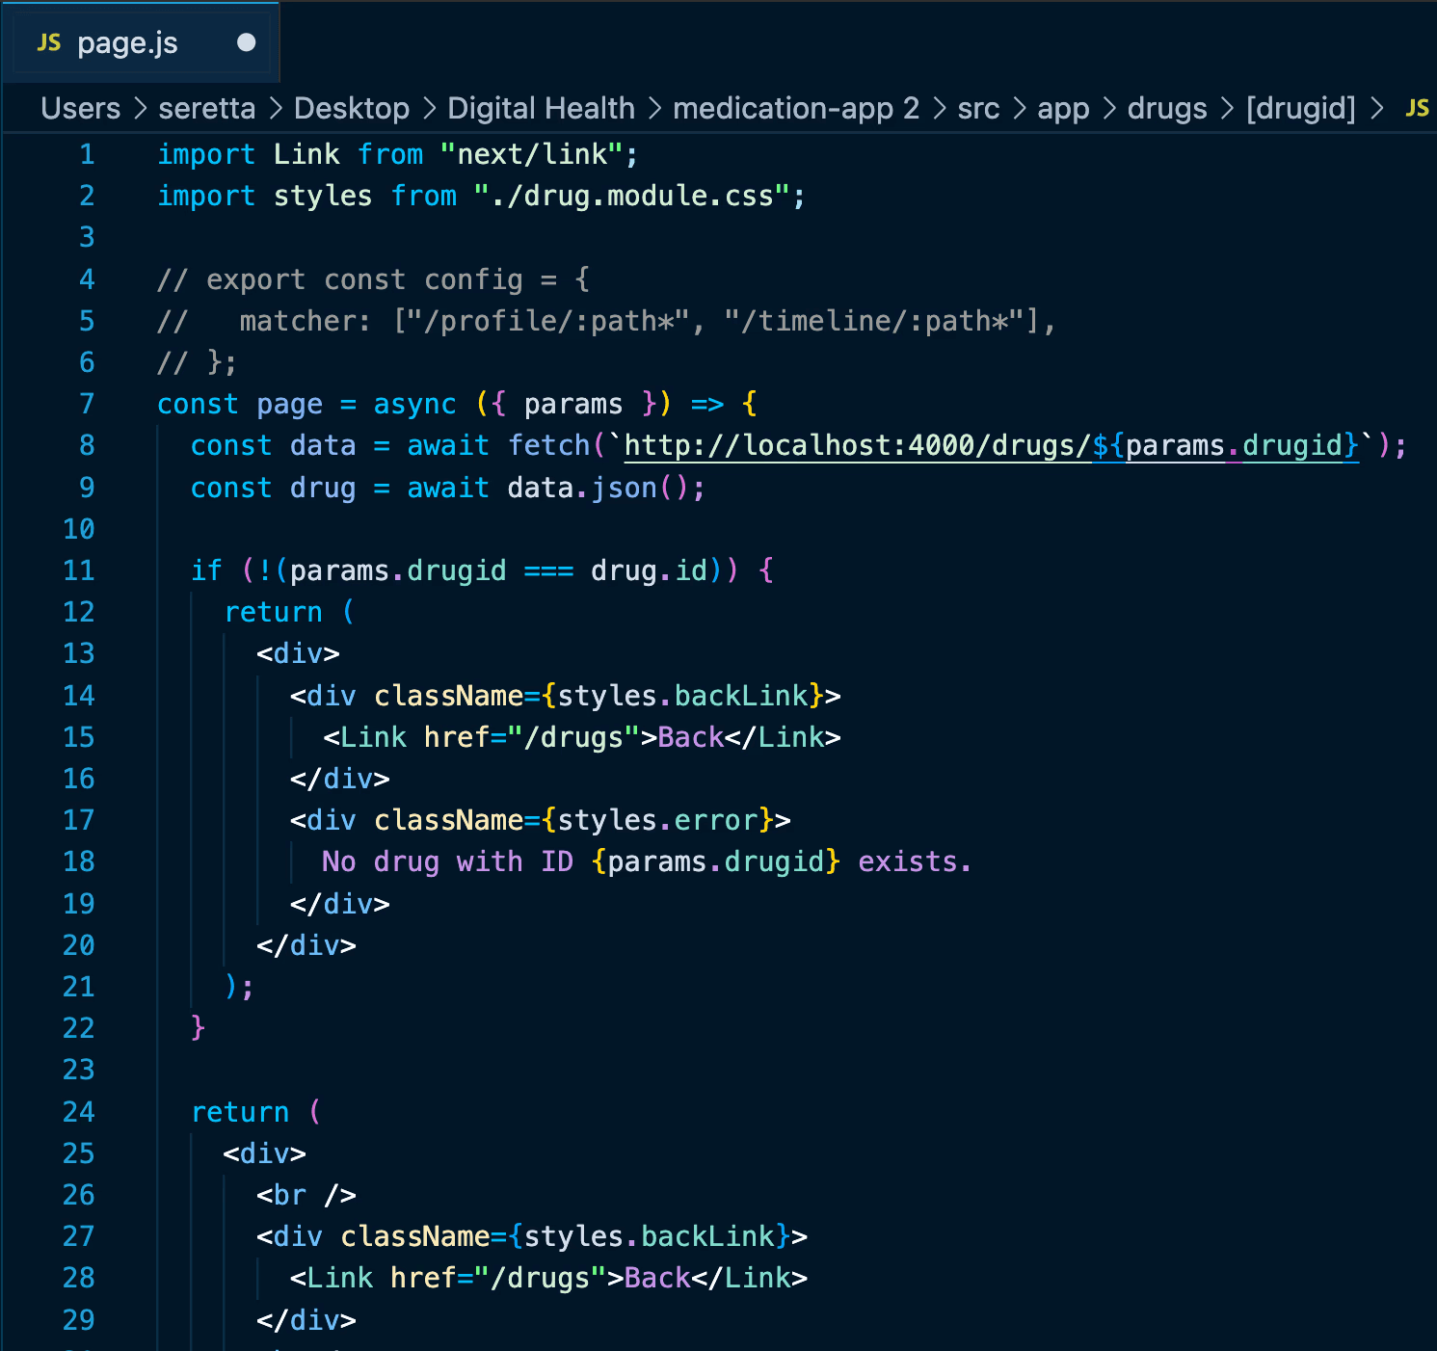Click 'Back' link text on line 15

pyautogui.click(x=690, y=737)
